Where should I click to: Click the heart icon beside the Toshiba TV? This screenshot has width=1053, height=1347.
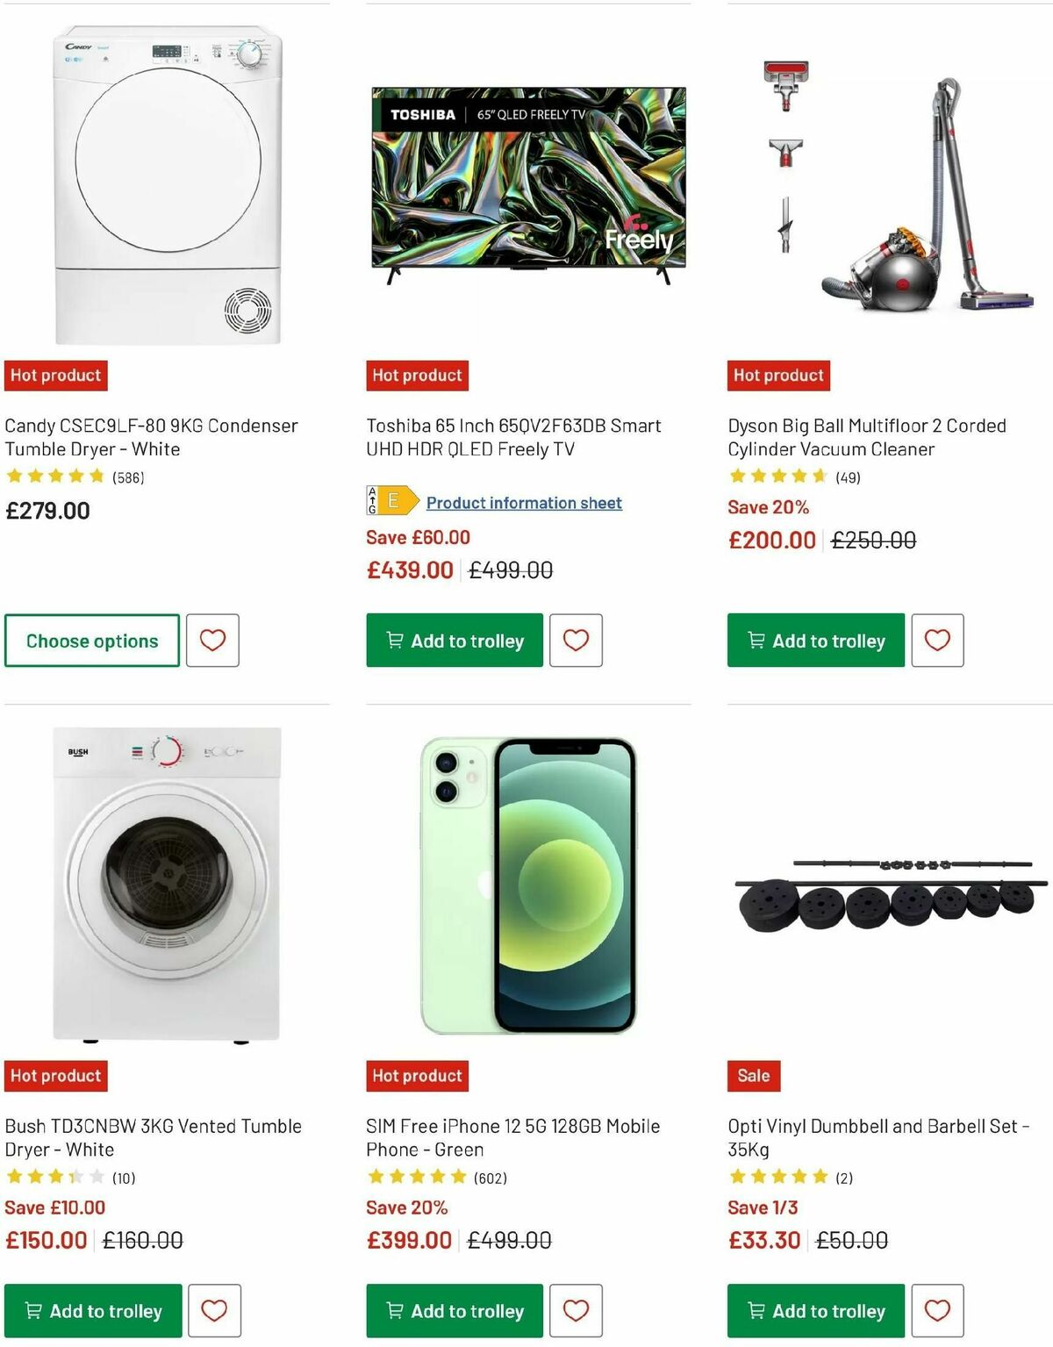[x=576, y=641]
